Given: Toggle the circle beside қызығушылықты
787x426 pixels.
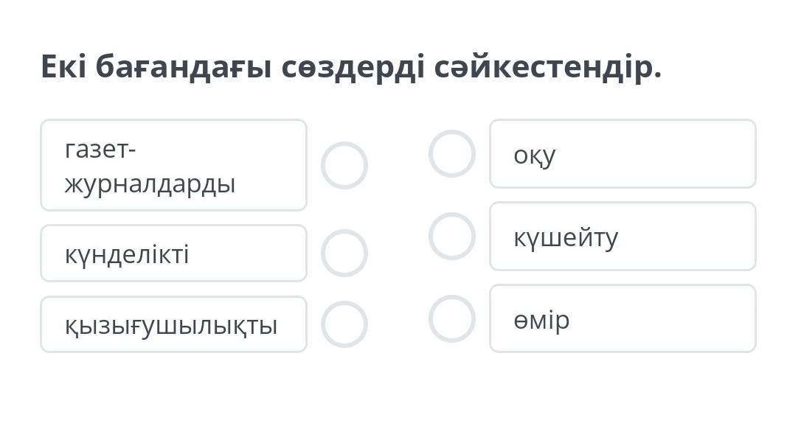Looking at the screenshot, I should [344, 324].
